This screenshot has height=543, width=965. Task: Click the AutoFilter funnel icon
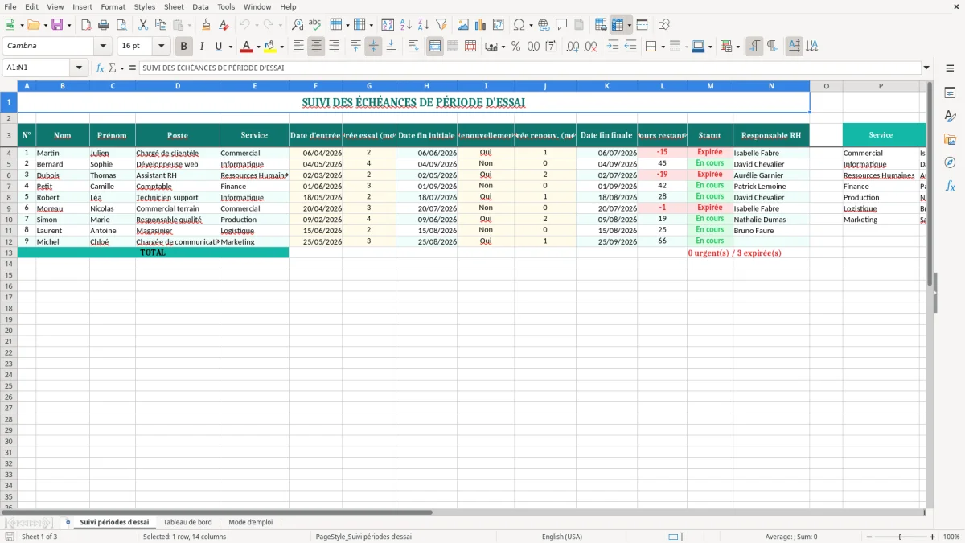[x=441, y=25]
